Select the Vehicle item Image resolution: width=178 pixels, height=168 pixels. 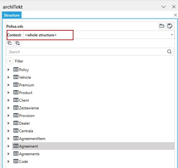coord(25,77)
